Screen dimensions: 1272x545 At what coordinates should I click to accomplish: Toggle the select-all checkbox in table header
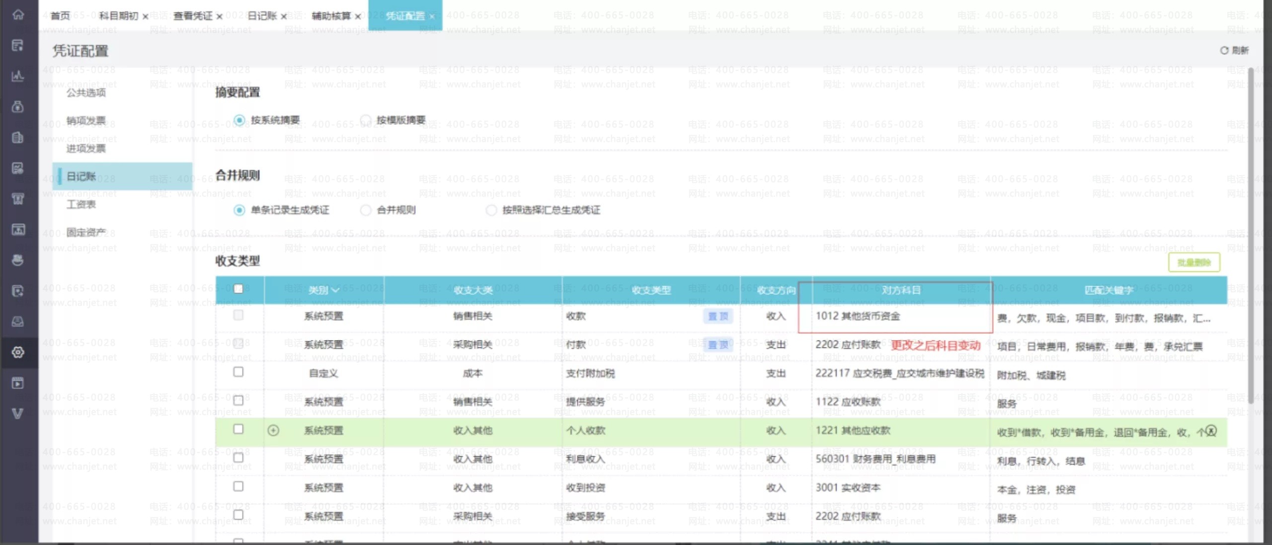(238, 289)
